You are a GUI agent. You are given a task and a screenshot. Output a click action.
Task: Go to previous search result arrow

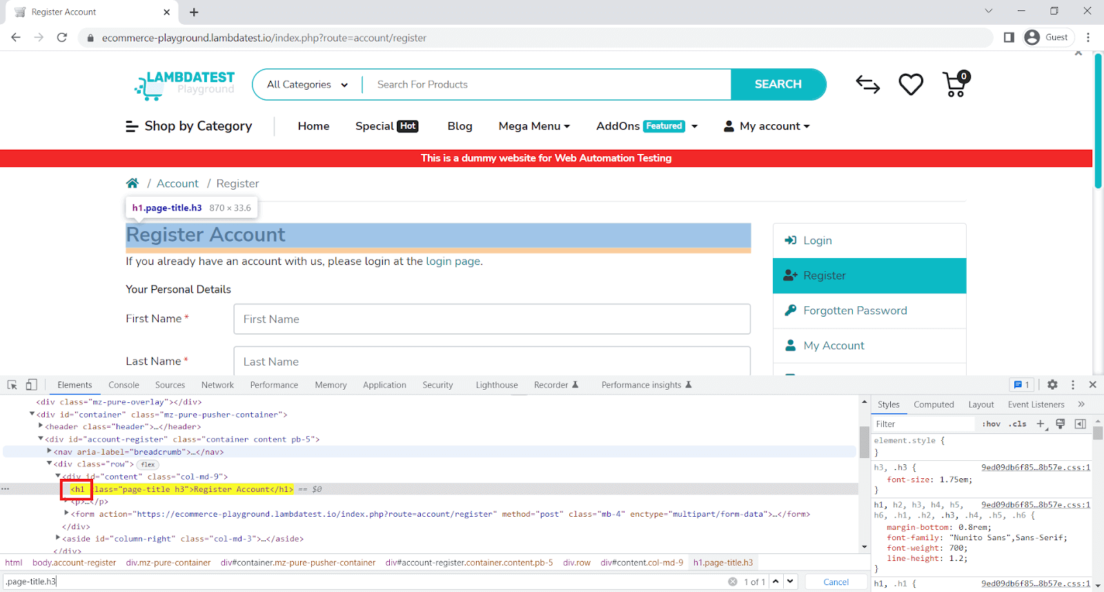776,582
